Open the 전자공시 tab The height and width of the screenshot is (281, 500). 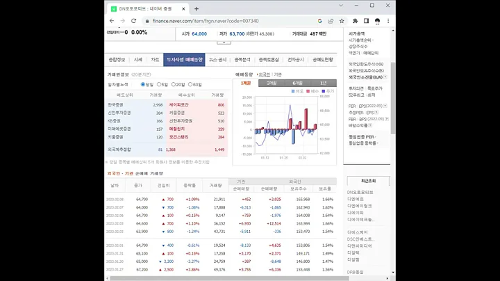coord(296,60)
